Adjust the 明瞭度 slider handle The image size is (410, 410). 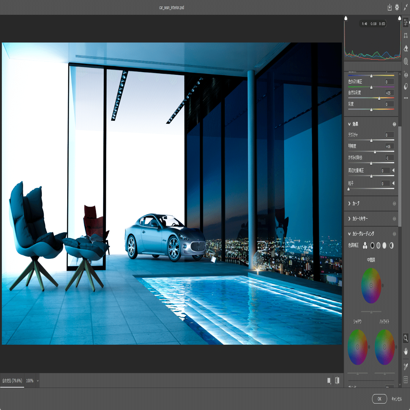(375, 151)
